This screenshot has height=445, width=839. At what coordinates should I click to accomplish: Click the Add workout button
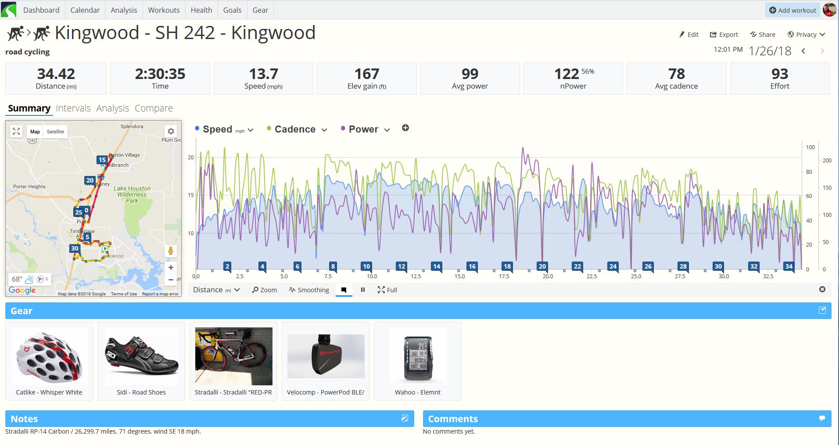792,10
